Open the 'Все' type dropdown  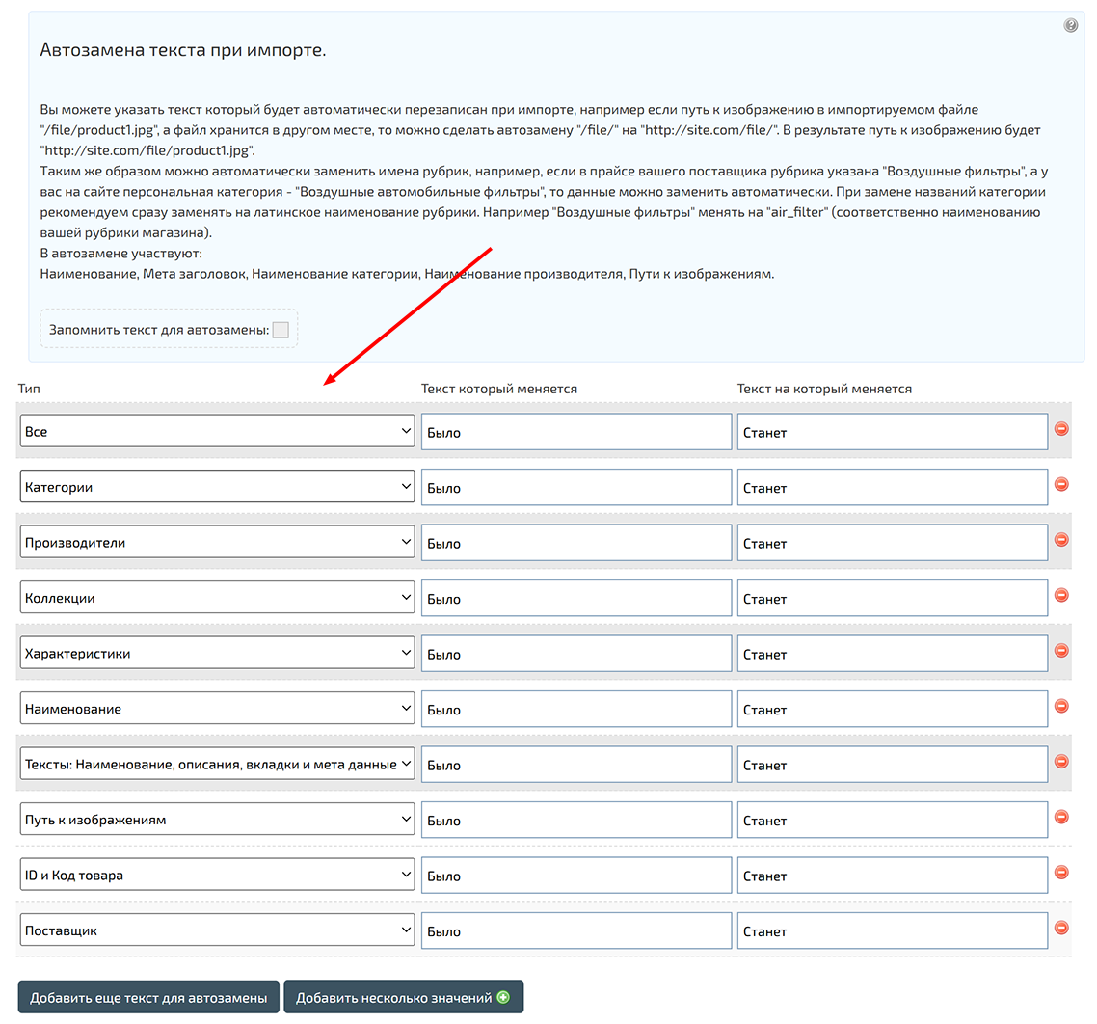tap(217, 432)
